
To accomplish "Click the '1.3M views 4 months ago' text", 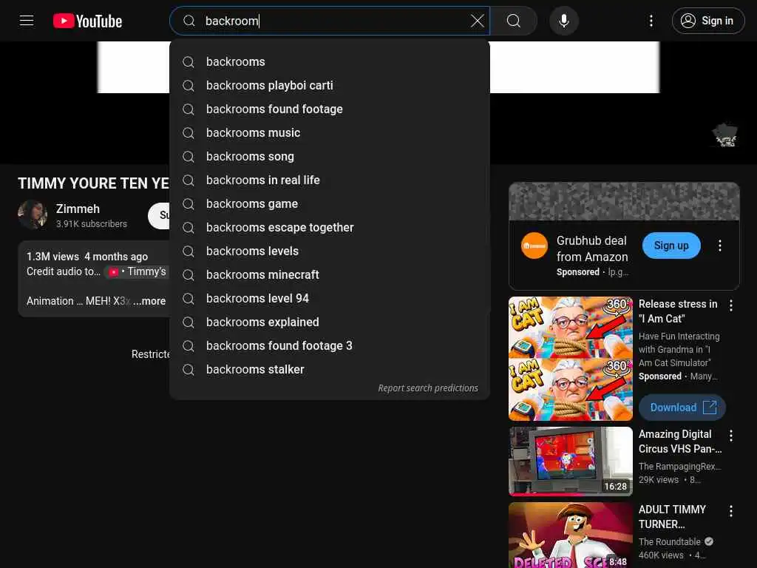I will 87,257.
